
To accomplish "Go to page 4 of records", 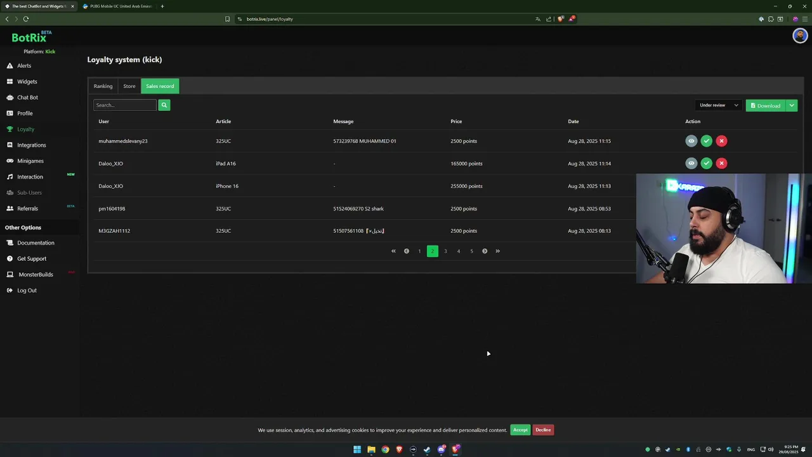I will (459, 251).
